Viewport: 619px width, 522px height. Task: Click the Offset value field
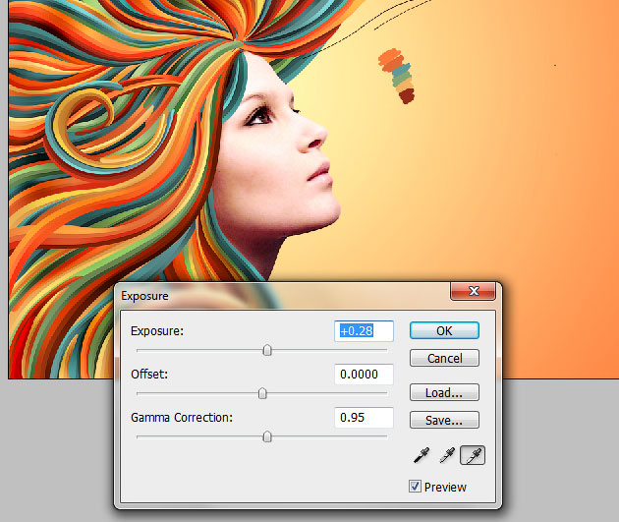364,374
